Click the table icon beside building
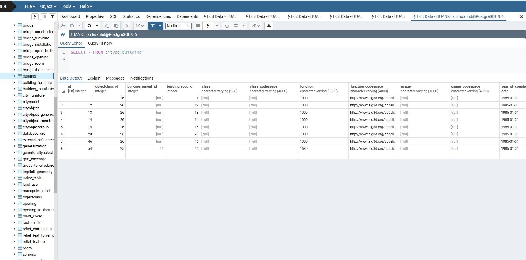The width and height of the screenshot is (526, 260). click(x=20, y=76)
